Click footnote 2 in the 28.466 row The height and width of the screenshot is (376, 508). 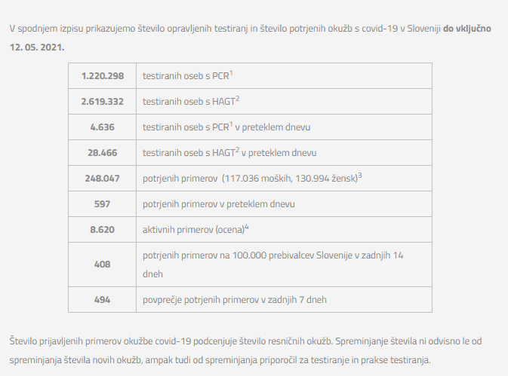[x=237, y=149]
